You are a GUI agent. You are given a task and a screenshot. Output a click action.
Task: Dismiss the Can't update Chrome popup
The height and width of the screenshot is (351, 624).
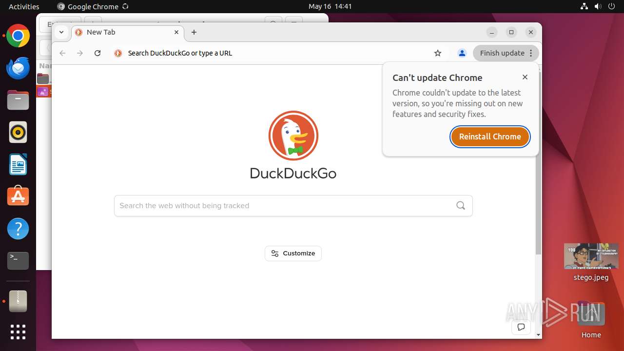[x=525, y=77]
